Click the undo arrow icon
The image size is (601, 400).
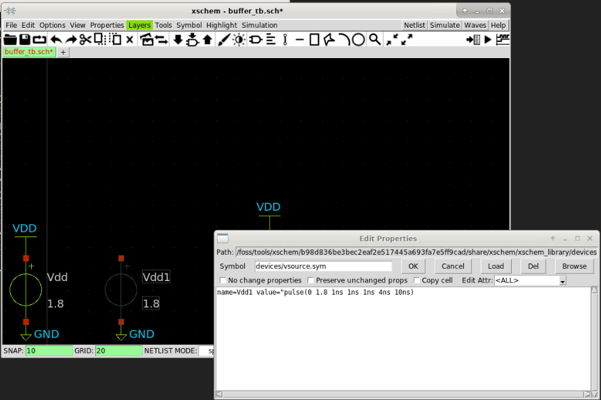pyautogui.click(x=56, y=39)
